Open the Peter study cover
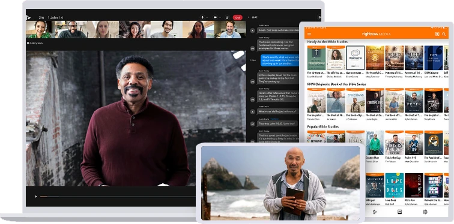The width and height of the screenshot is (454, 224). pos(414,101)
